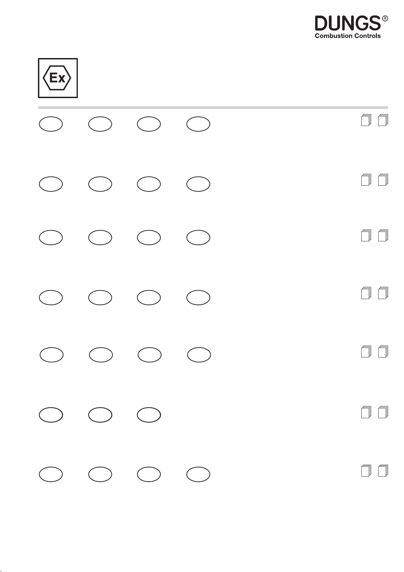This screenshot has height=572, width=404.
Task: Click the fourth oval in the bottom row
Action: pos(198,474)
